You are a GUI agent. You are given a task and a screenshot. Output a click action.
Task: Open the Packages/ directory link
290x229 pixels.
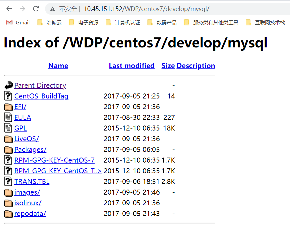(30, 150)
